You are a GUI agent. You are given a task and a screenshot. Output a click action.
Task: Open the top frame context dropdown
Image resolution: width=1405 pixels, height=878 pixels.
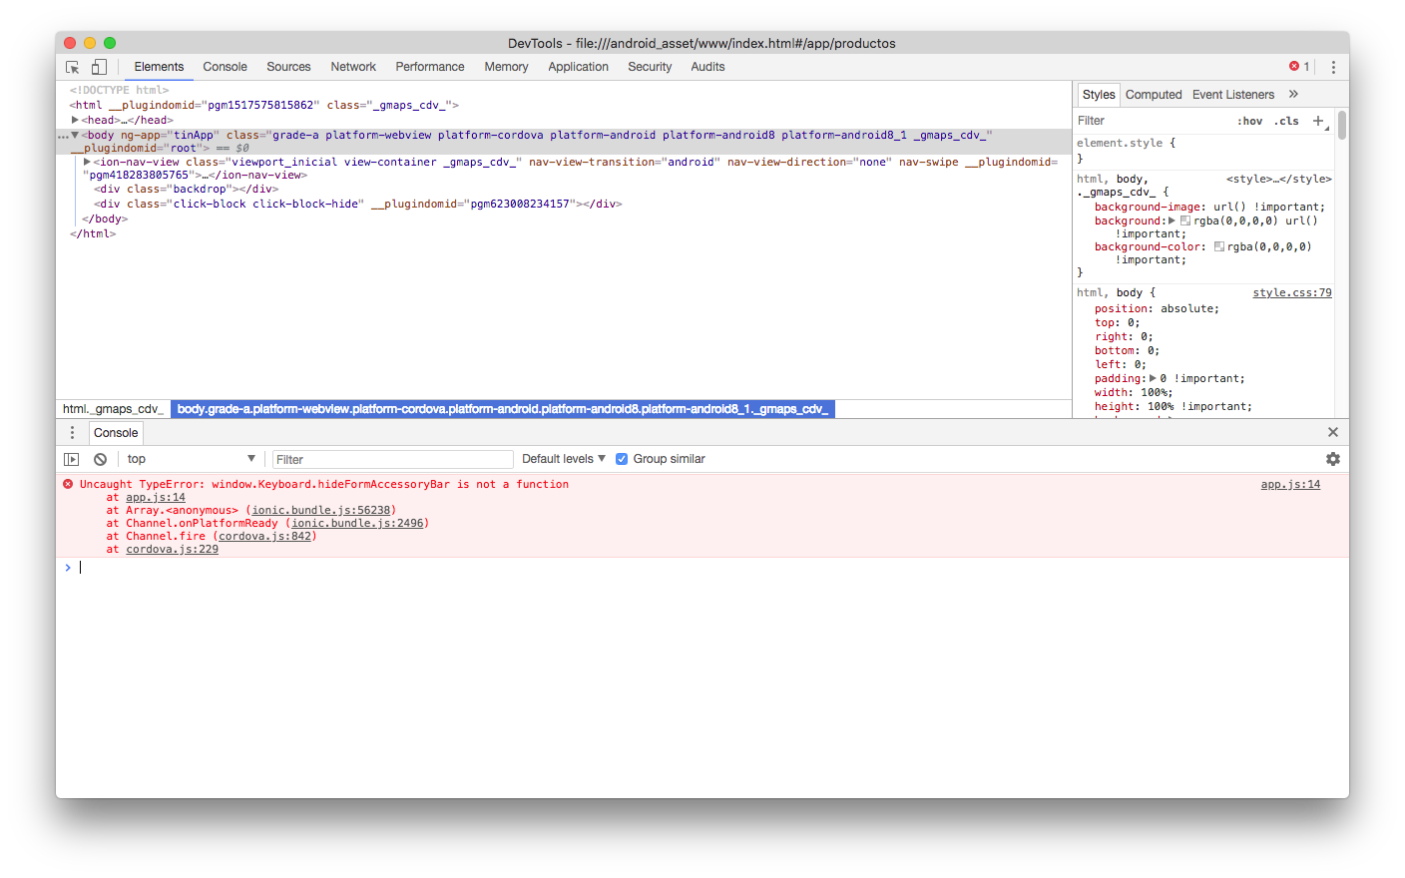(x=190, y=458)
